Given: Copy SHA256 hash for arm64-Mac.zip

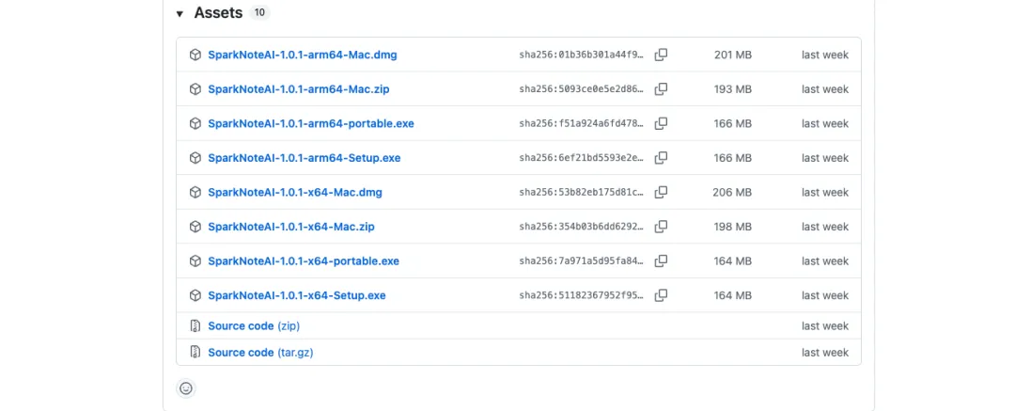Looking at the screenshot, I should [x=661, y=89].
